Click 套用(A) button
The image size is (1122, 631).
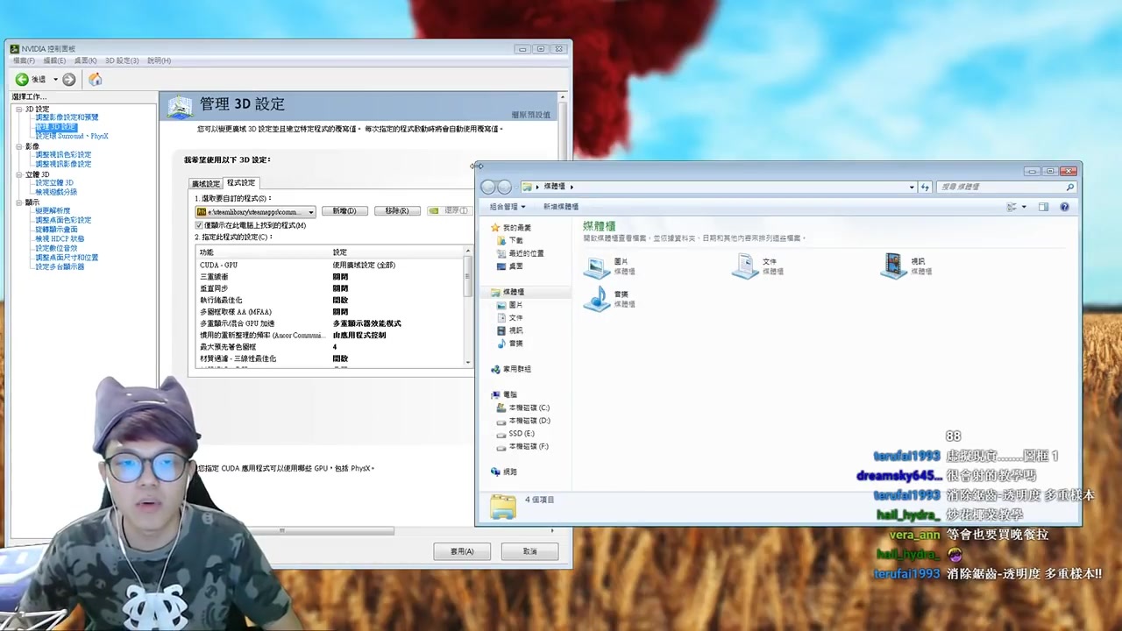(x=462, y=551)
